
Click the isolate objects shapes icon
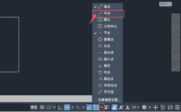coord(163,107)
